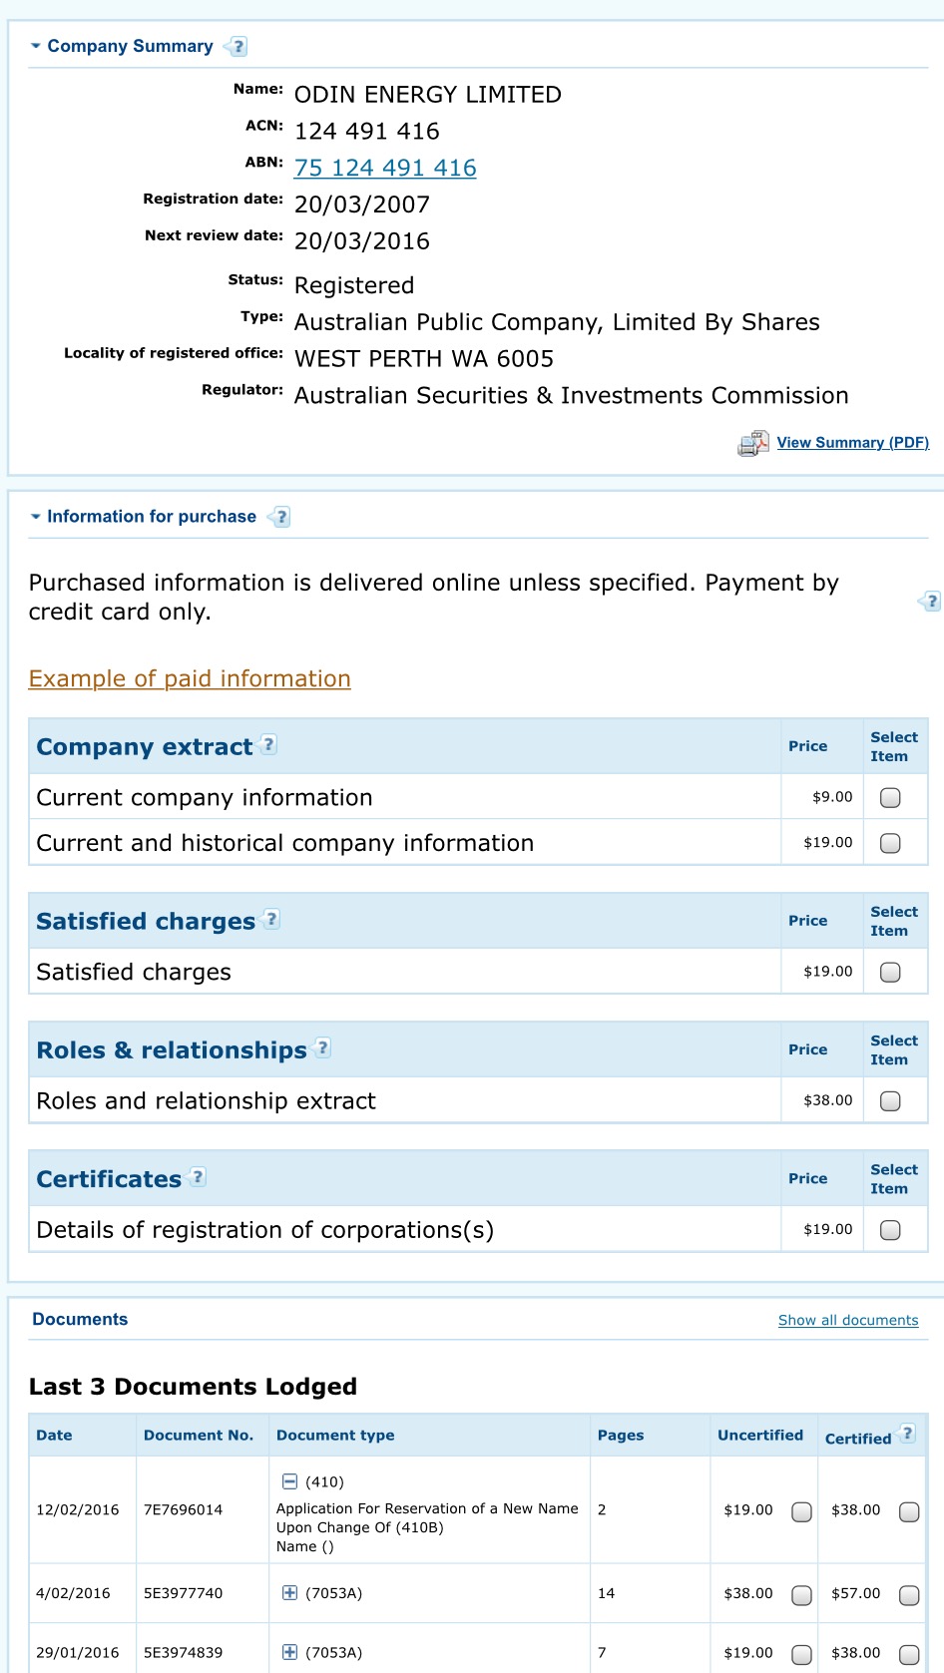
Task: Click help icon beside Company Summary
Action: [x=236, y=46]
